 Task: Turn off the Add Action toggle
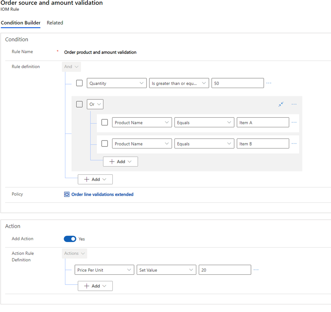tap(70, 239)
